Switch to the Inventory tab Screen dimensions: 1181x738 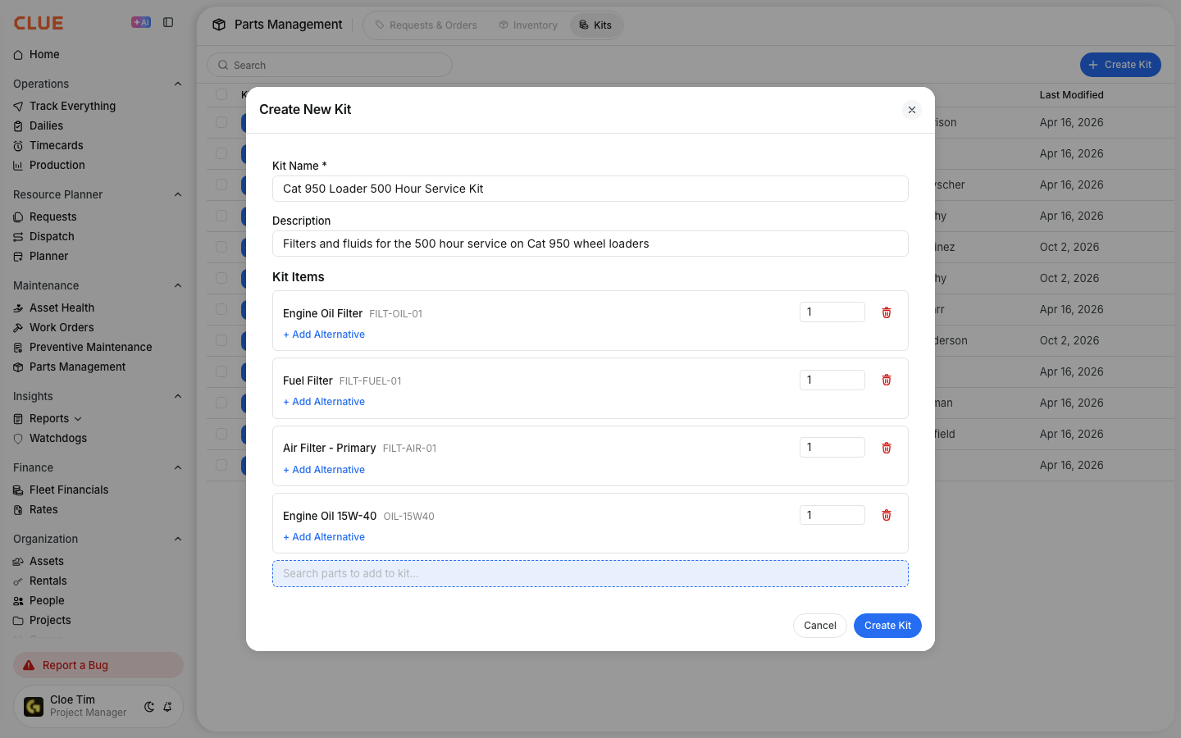click(x=528, y=25)
